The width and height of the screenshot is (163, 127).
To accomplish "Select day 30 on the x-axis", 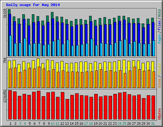I will [x=148, y=124].
